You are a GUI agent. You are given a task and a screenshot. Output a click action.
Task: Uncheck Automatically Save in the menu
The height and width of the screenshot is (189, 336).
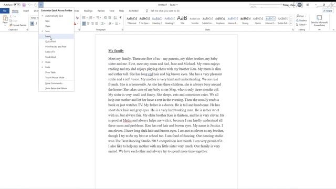[x=56, y=16]
